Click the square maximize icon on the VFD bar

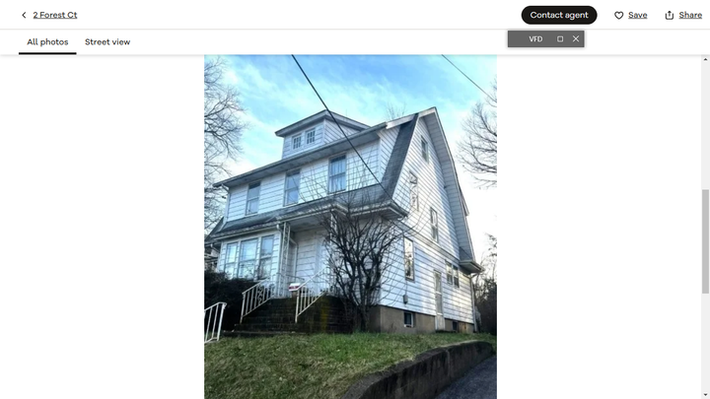[560, 38]
